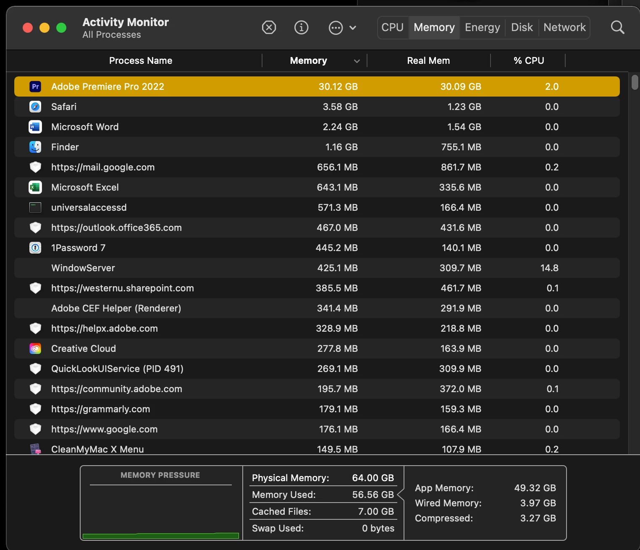Select the Microsoft Word process name

[85, 127]
